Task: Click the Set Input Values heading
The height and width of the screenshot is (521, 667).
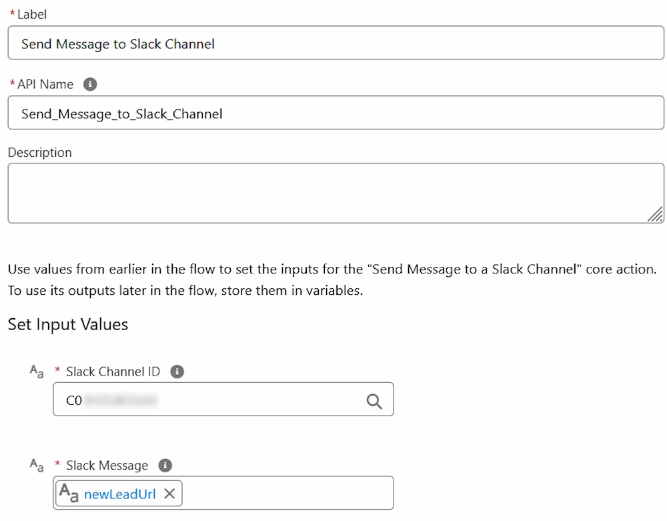Action: coord(68,324)
